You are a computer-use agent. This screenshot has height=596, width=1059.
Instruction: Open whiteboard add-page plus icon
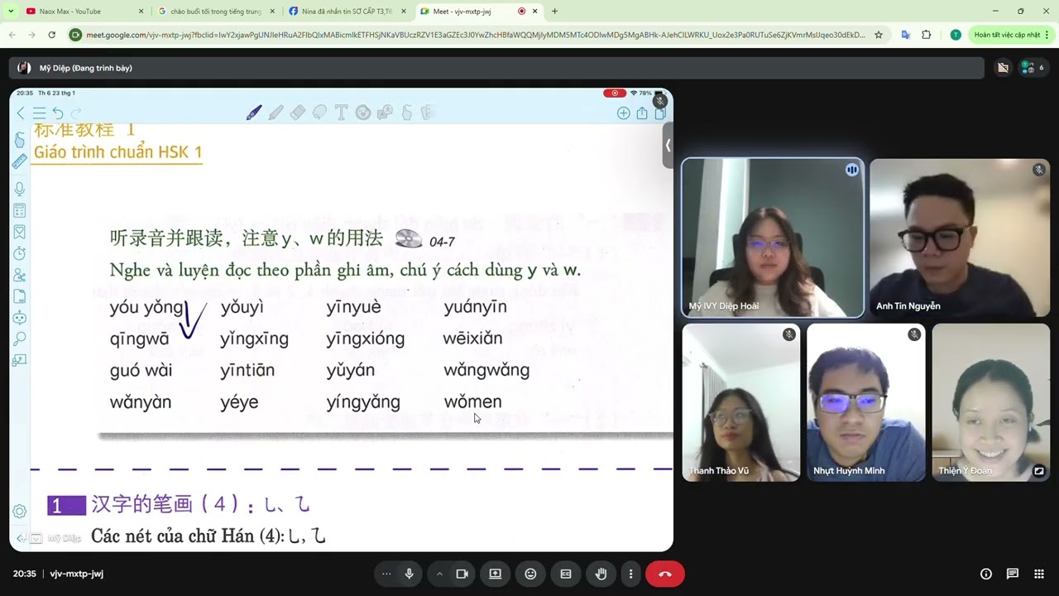click(623, 113)
